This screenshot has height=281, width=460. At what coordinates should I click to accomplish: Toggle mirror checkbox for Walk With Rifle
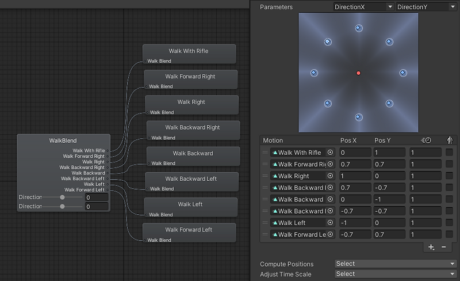[449, 152]
